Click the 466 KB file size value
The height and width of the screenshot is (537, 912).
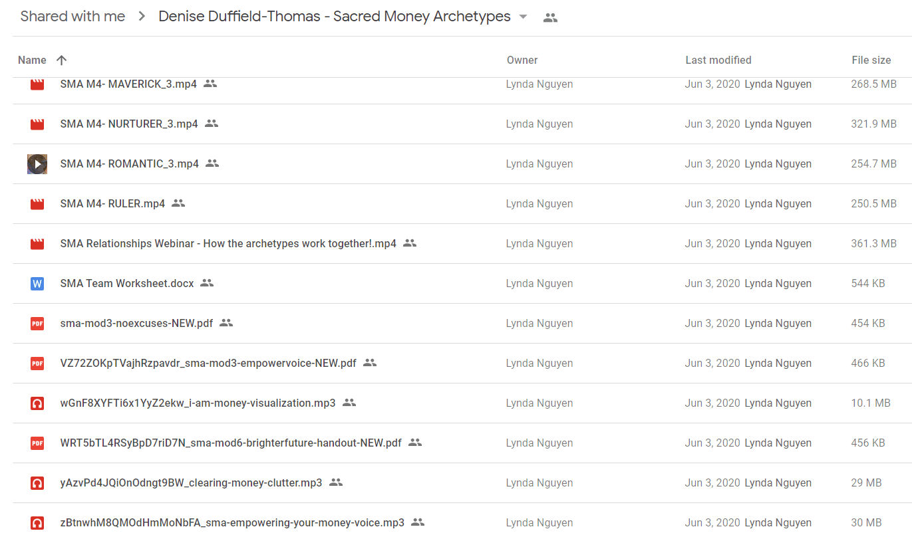[x=868, y=364]
